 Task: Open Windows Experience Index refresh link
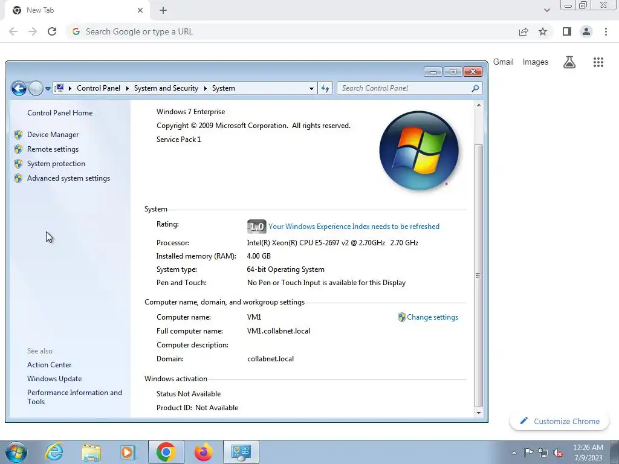point(354,227)
